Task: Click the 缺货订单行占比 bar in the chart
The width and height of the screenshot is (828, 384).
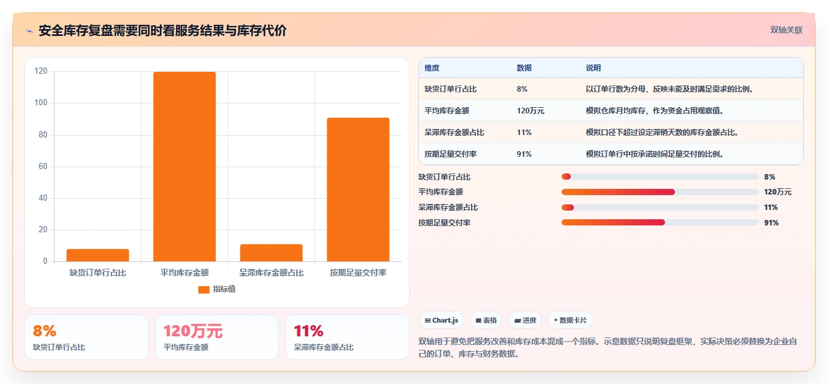Action: pos(98,255)
